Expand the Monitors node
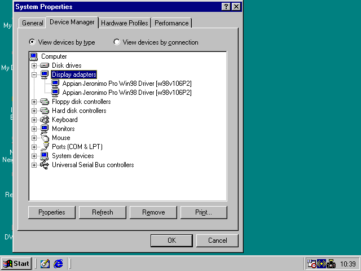 point(34,129)
